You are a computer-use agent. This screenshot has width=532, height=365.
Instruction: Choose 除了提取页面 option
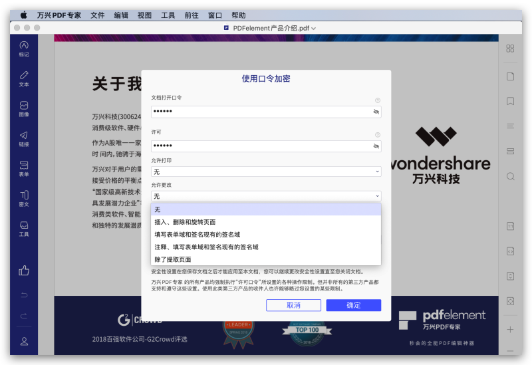pos(266,259)
